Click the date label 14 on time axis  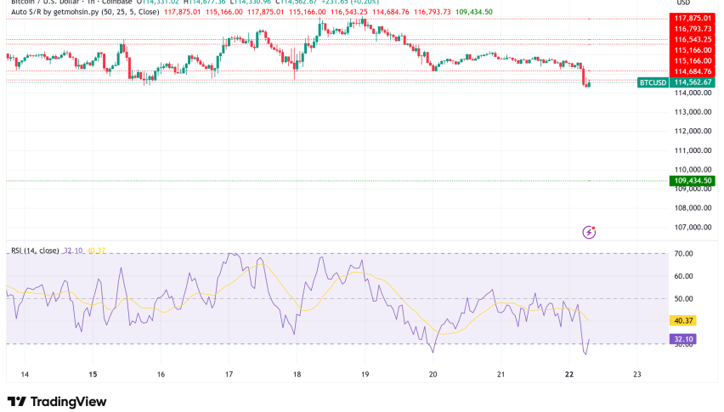pos(25,375)
